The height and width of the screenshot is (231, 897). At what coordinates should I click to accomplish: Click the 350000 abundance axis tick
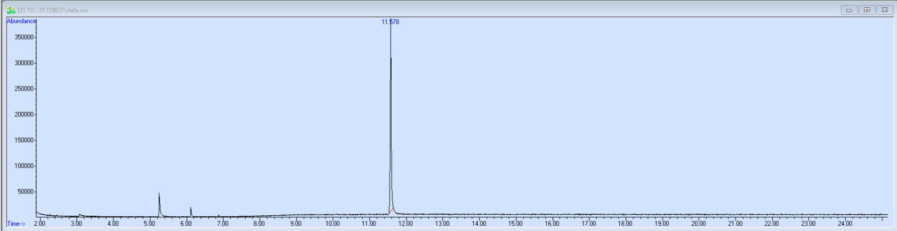tap(24, 37)
